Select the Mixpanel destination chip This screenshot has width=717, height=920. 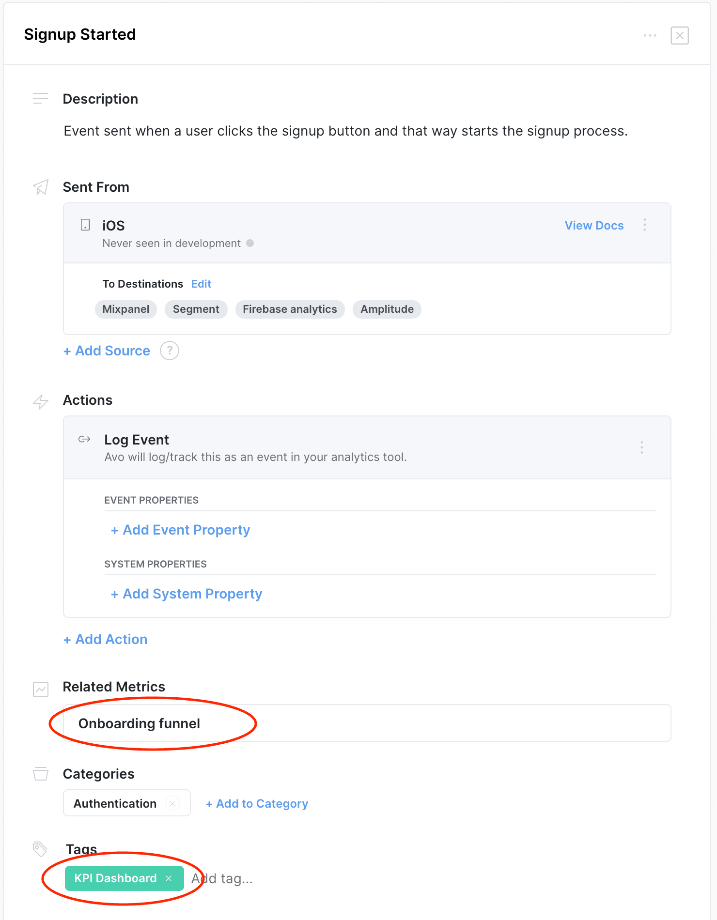(x=126, y=309)
